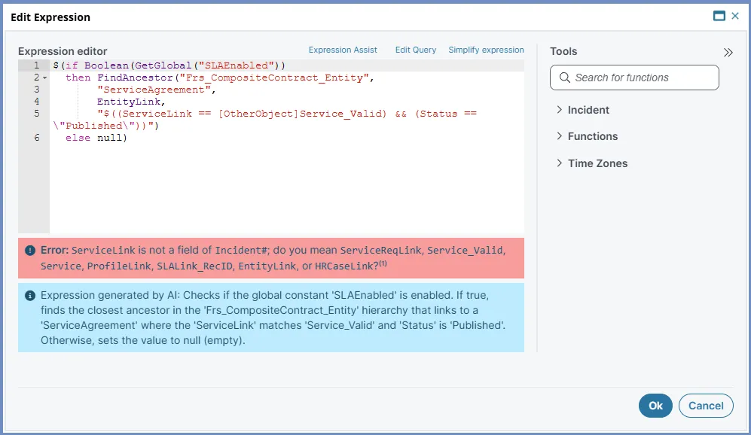Click line number 5 in gutter
Viewport: 751px width, 435px height.
(36, 114)
